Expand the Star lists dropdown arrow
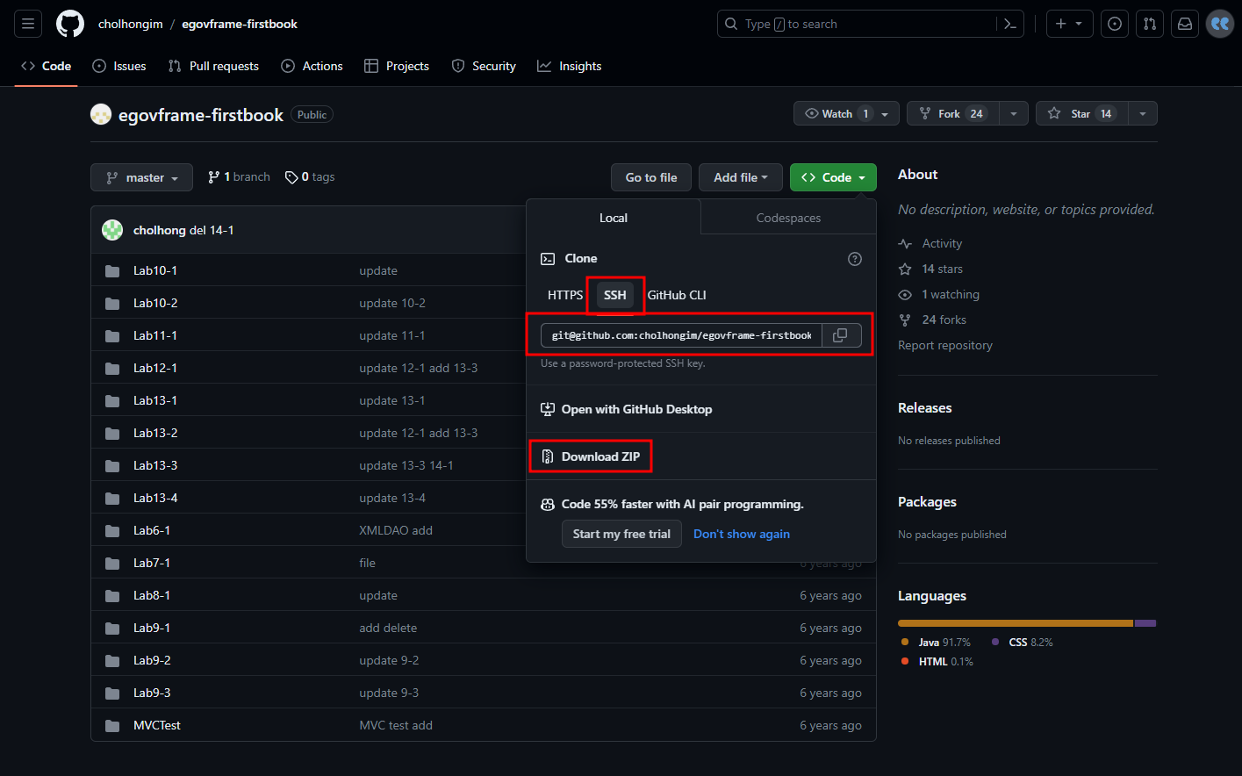 tap(1142, 113)
